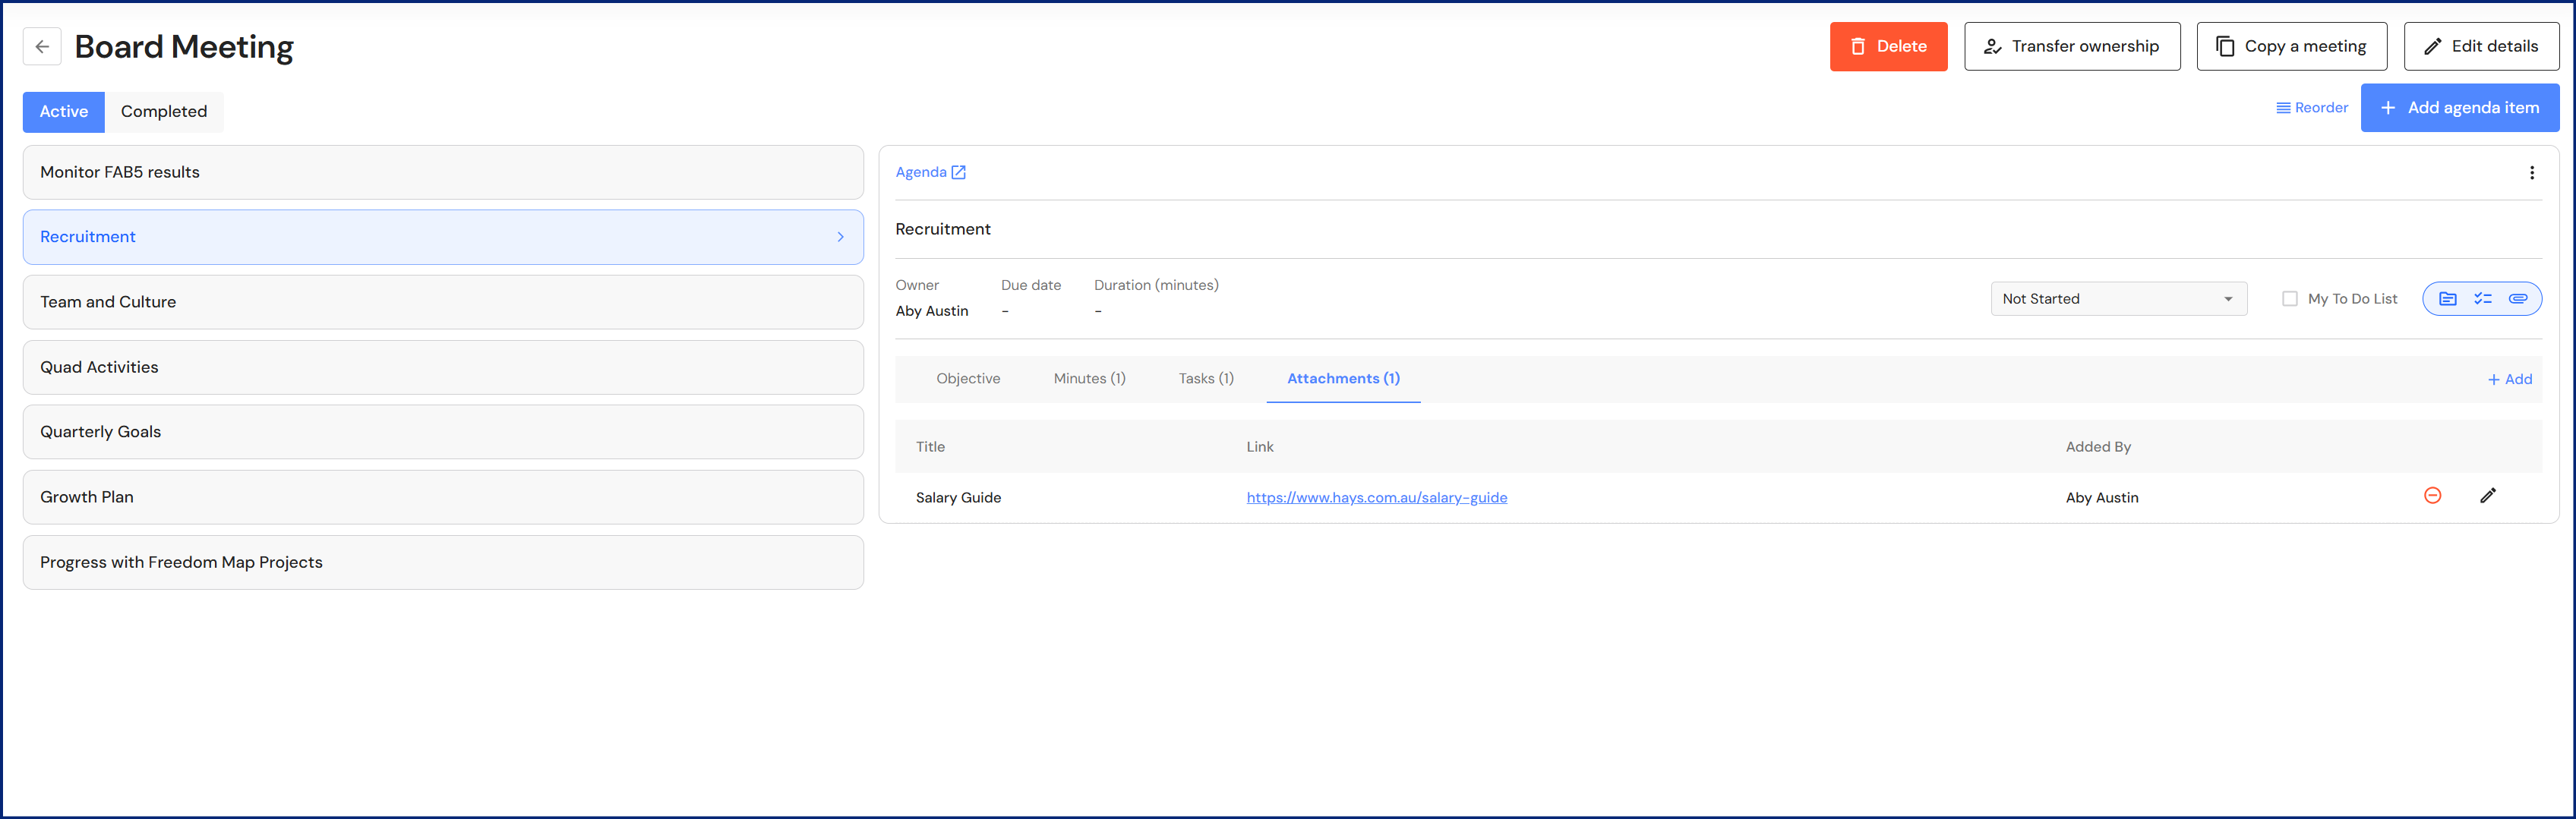Switch to the Completed tab
Image resolution: width=2576 pixels, height=819 pixels.
click(164, 112)
